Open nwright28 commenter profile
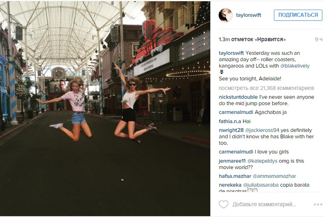 tap(231, 130)
